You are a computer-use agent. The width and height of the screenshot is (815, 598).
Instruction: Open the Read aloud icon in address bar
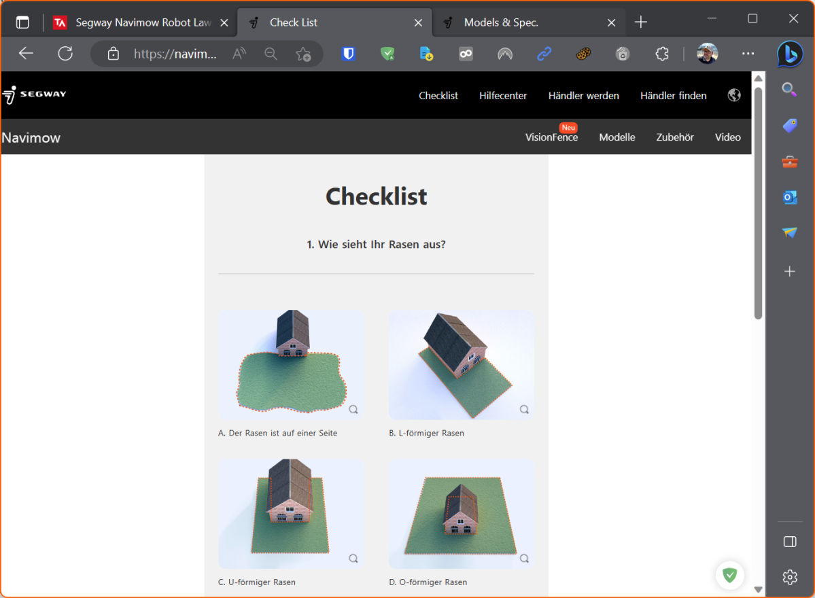coord(239,54)
